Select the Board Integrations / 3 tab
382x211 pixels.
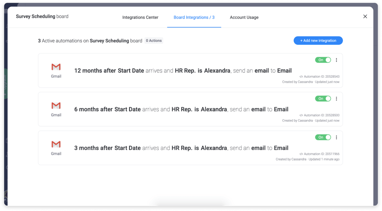(194, 18)
